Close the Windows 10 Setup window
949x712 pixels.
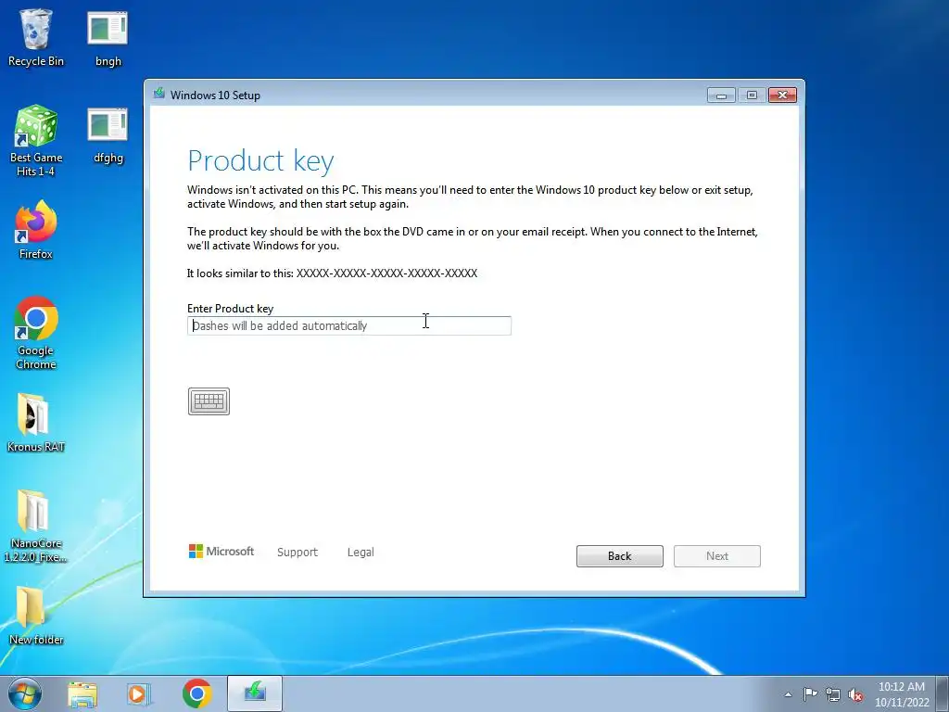tap(782, 95)
